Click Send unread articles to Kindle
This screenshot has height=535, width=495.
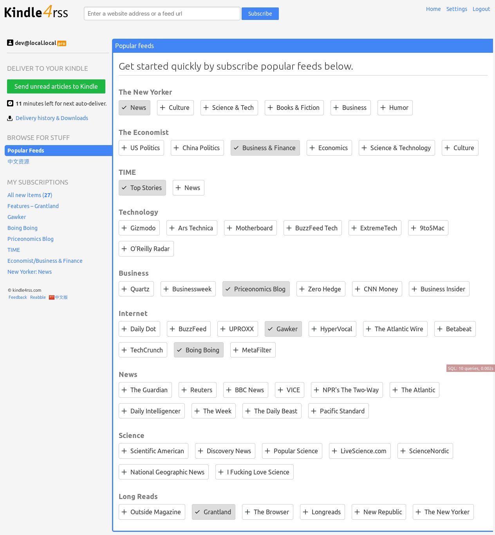(56, 86)
